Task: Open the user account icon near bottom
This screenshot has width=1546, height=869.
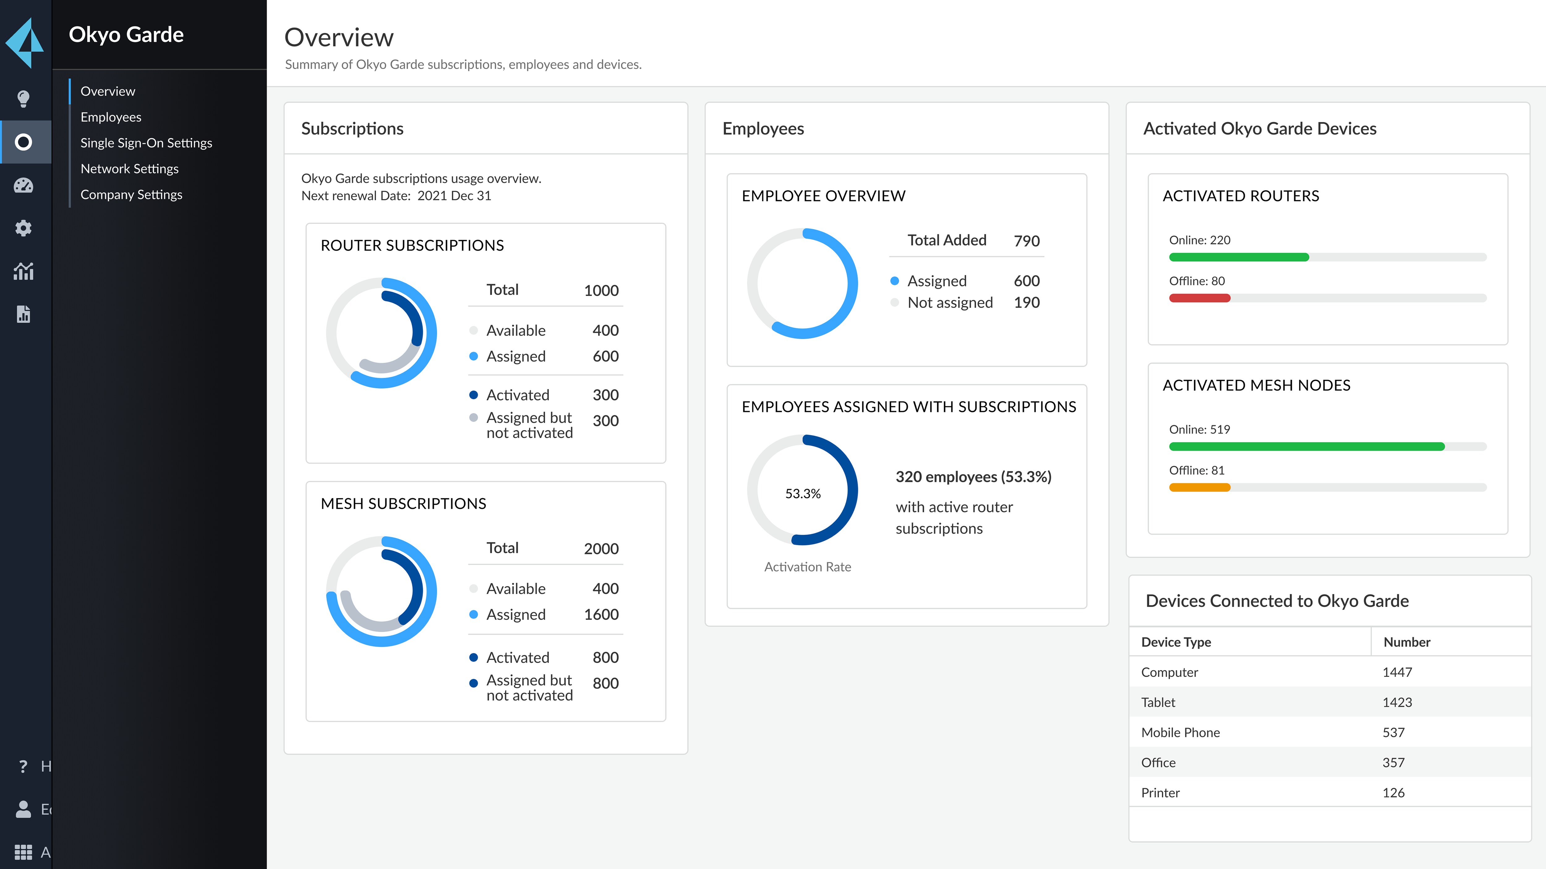Action: click(23, 810)
